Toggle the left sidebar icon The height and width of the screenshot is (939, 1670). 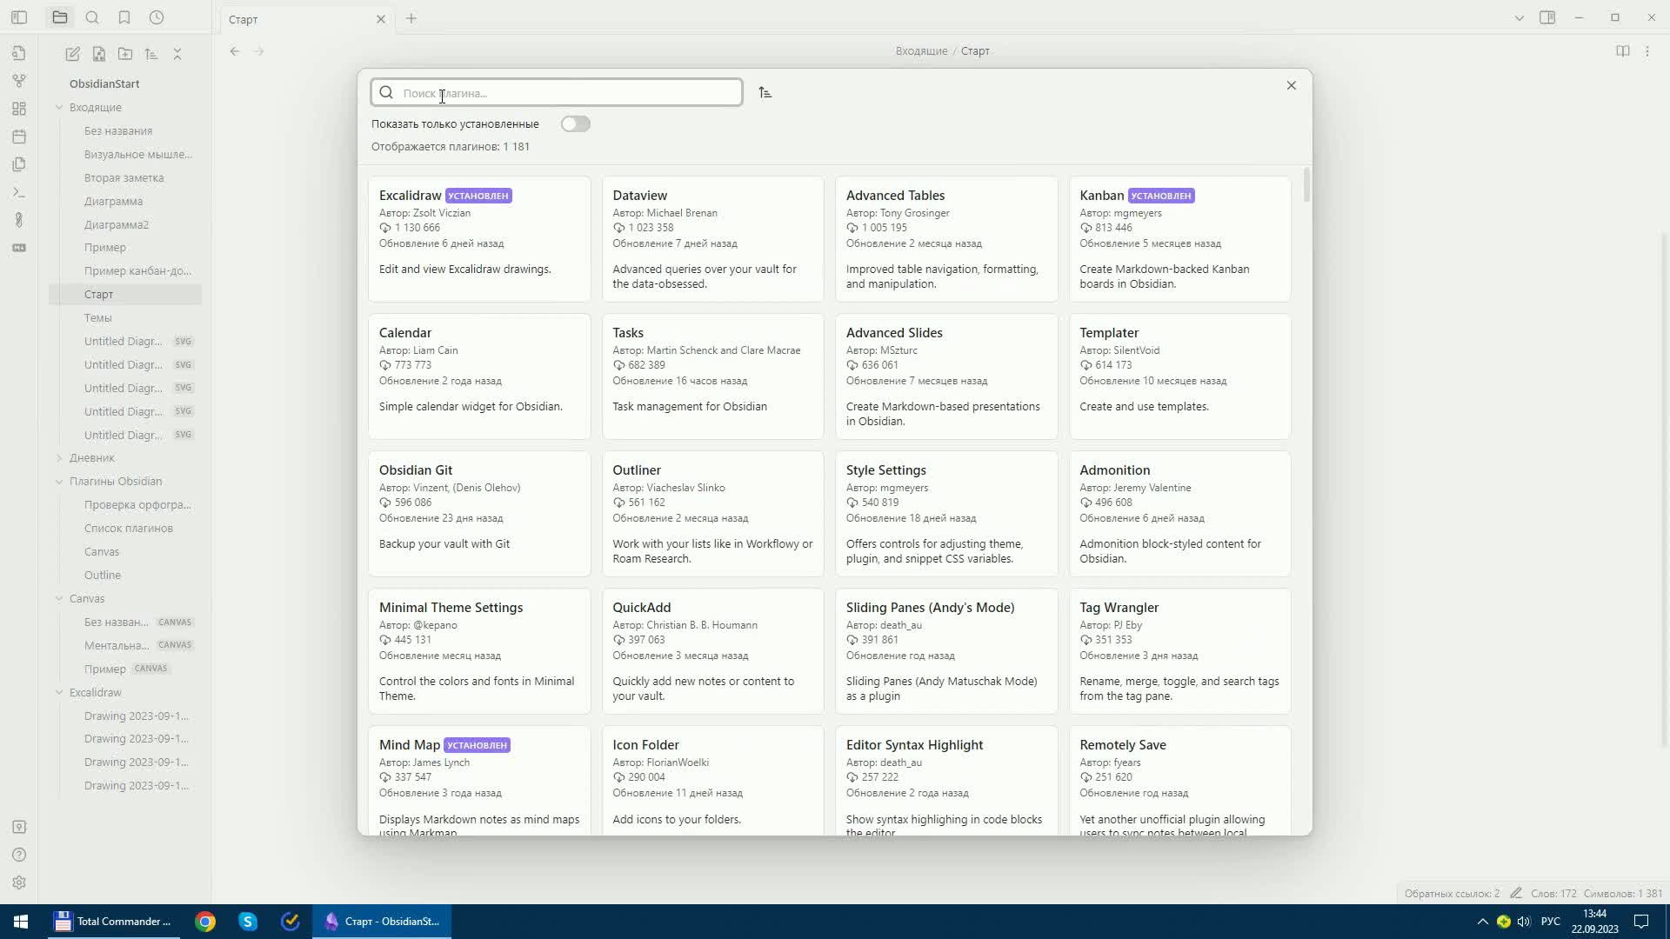(19, 17)
